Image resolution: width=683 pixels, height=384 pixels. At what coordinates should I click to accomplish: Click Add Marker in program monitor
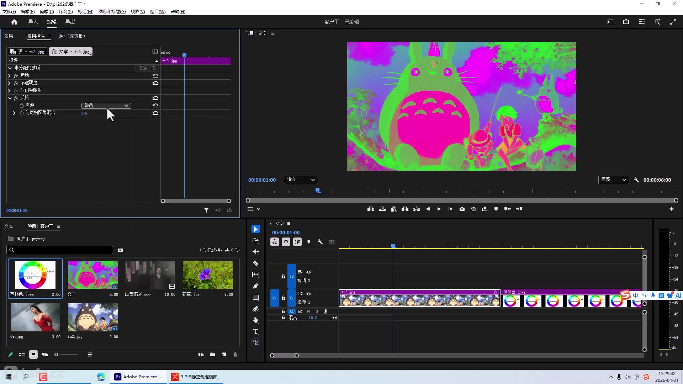click(496, 209)
